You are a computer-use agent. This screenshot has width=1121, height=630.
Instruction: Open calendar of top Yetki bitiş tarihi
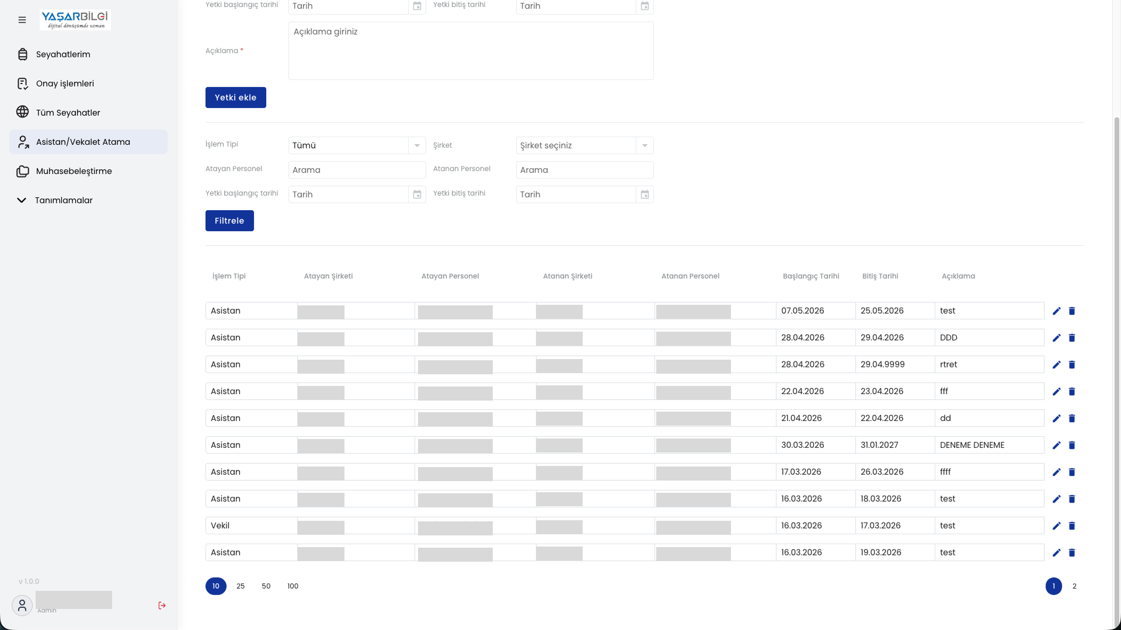645,6
